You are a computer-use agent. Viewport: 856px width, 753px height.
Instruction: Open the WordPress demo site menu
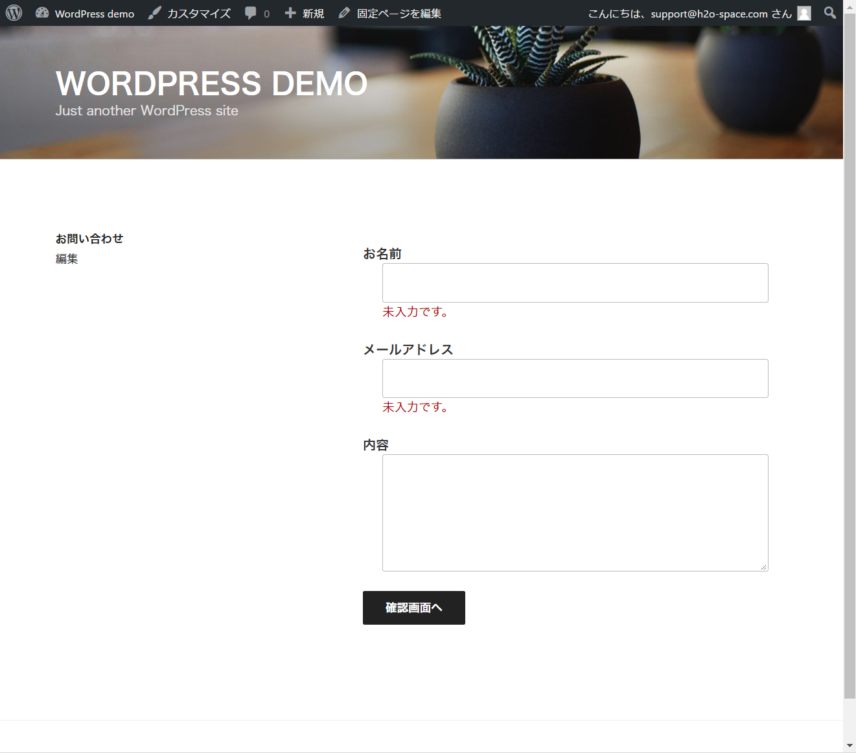95,14
